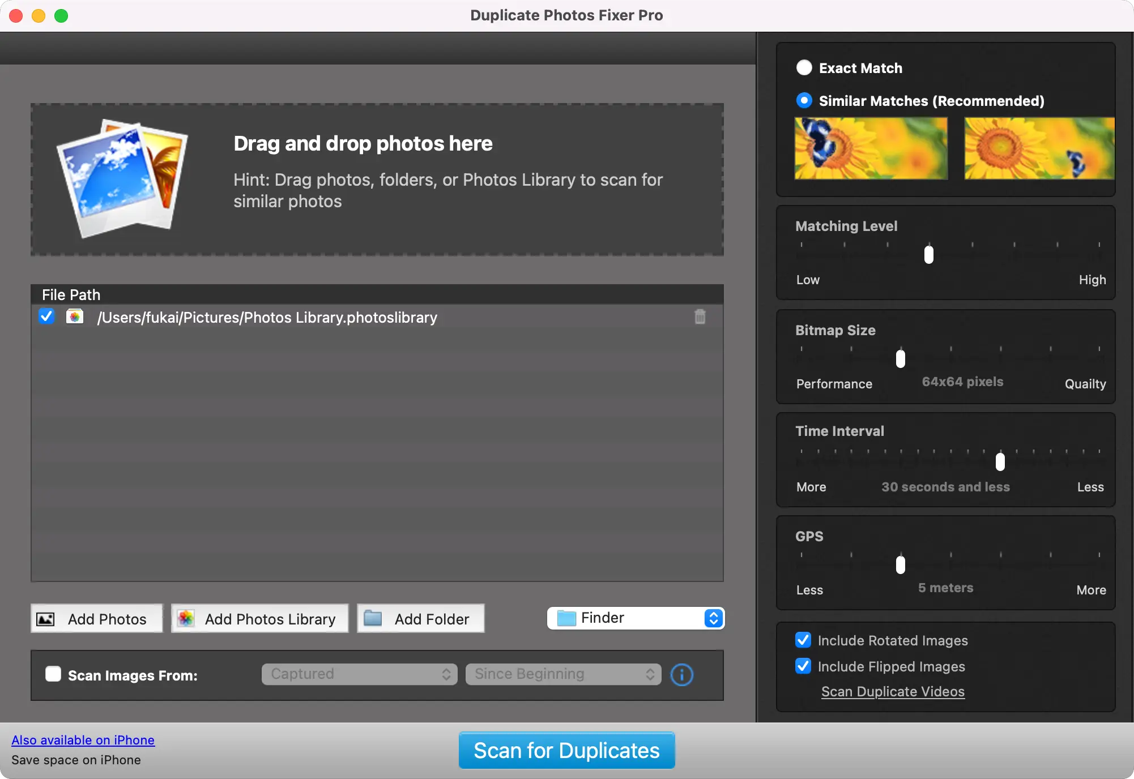Click the right sunflower butterfly thumbnail
This screenshot has width=1134, height=779.
(x=1039, y=148)
